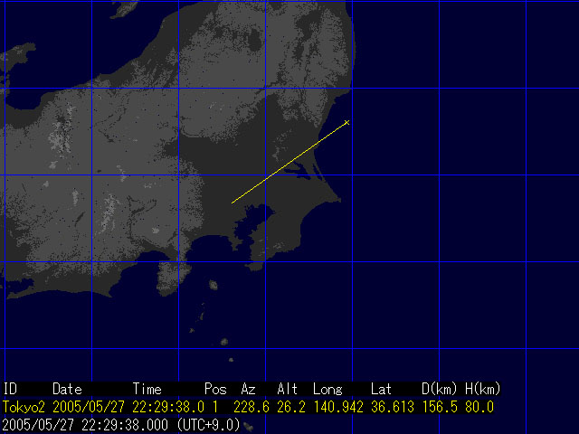Viewport: 579px width, 434px height.
Task: Click the Alt column header
Action: coord(287,389)
